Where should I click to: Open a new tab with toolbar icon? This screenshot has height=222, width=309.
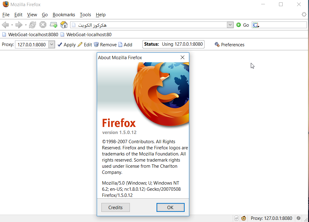pos(53,25)
